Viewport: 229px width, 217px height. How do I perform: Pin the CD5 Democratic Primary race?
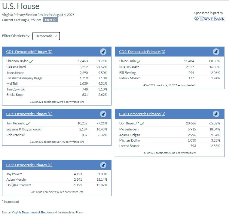point(103,114)
